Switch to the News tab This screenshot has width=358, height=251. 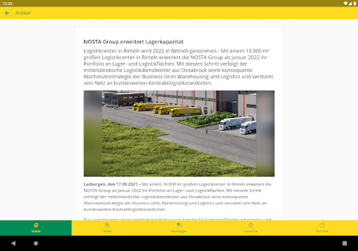[x=107, y=228]
